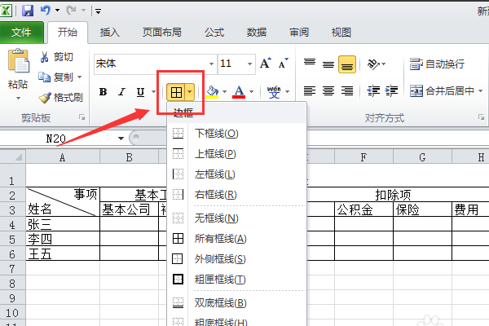489x326 pixels.
Task: Open the Undo history dropdown arrow
Action: click(57, 11)
